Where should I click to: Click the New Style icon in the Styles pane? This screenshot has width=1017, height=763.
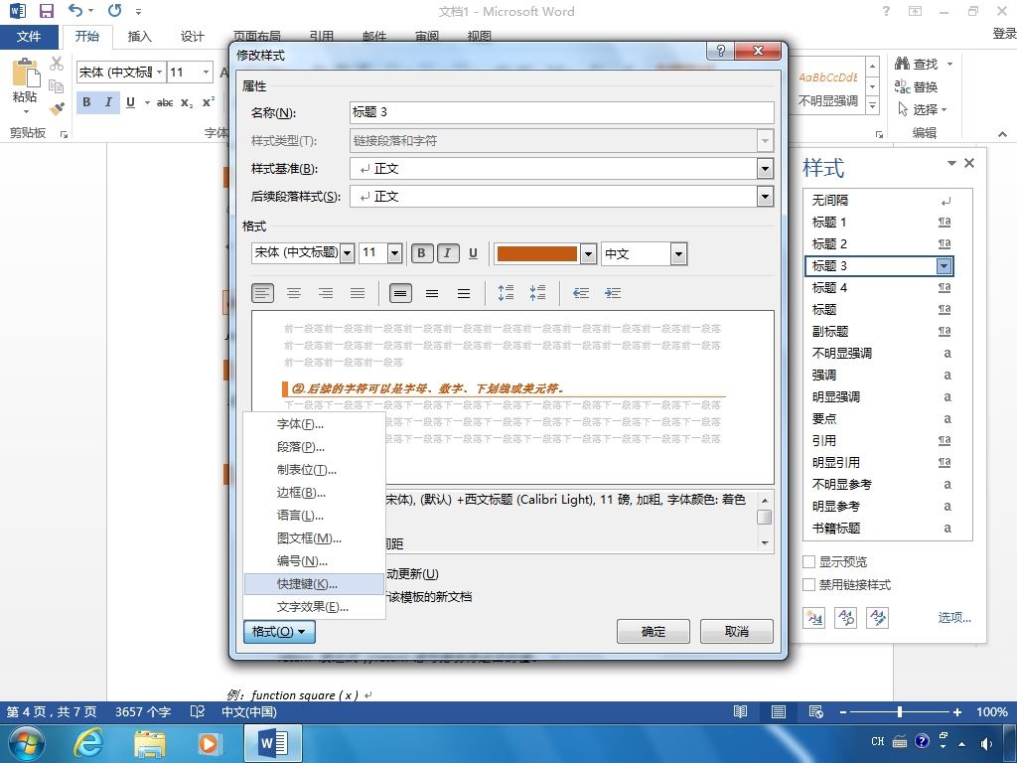pos(814,618)
